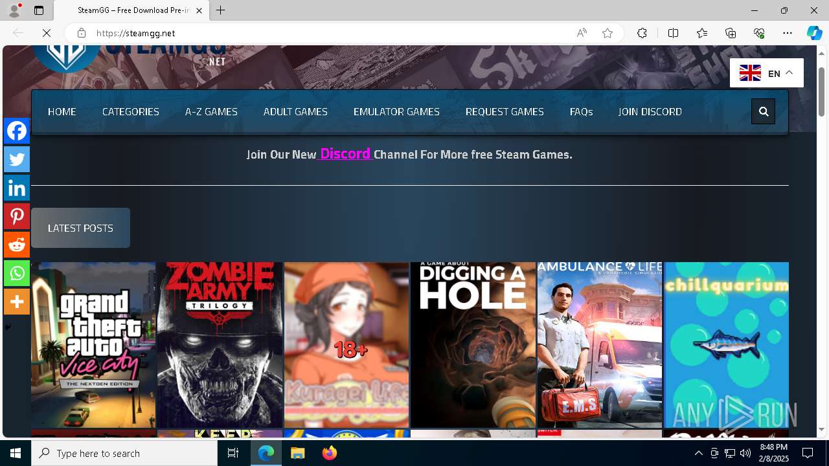829x466 pixels.
Task: Show hidden tray icons chevron
Action: coord(698,453)
